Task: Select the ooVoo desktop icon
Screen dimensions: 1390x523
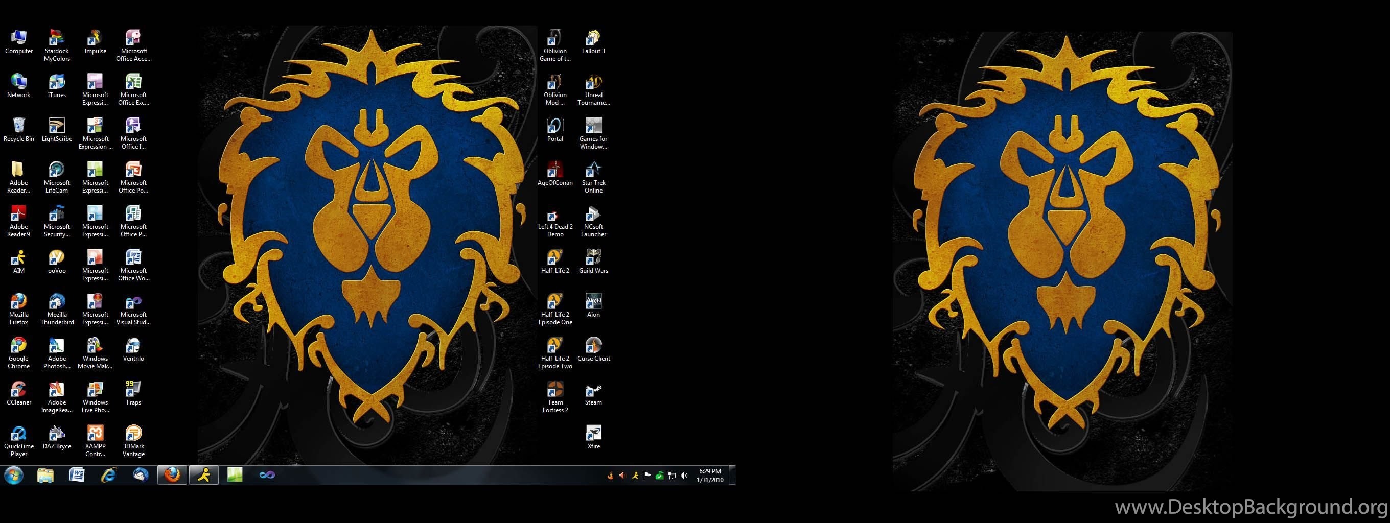Action: [57, 261]
